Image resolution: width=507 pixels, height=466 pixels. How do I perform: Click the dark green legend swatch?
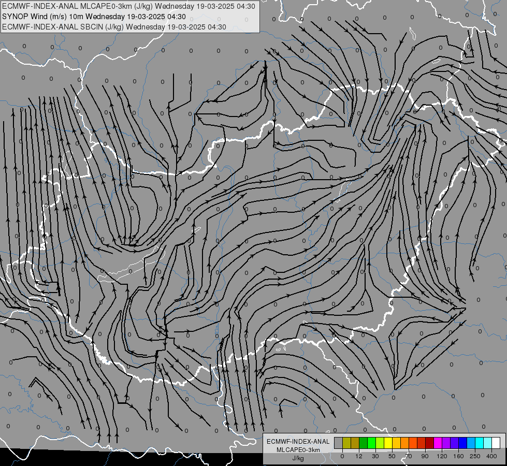pos(364,443)
